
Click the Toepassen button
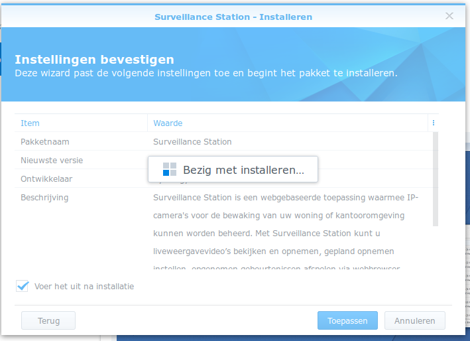point(347,320)
